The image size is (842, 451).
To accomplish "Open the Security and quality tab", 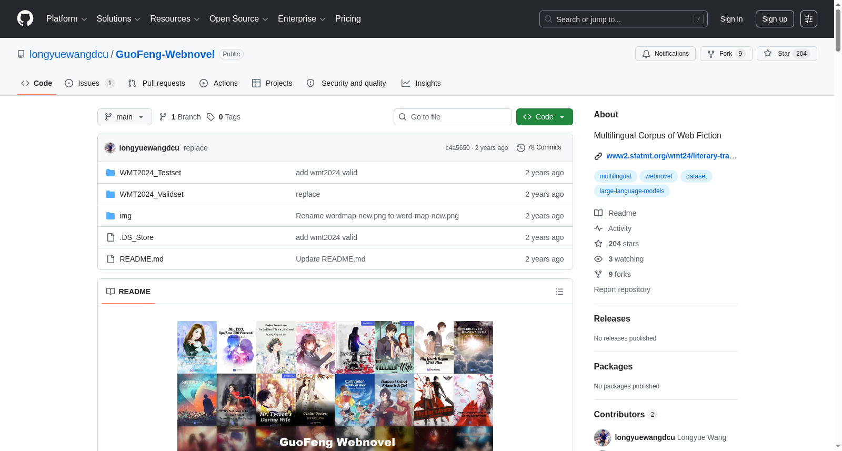I will (x=346, y=83).
